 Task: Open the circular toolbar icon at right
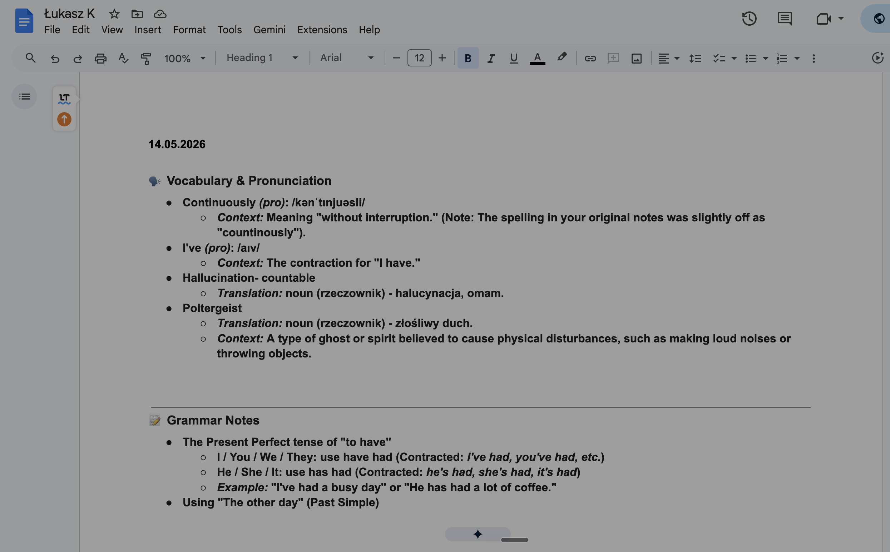[x=877, y=58]
